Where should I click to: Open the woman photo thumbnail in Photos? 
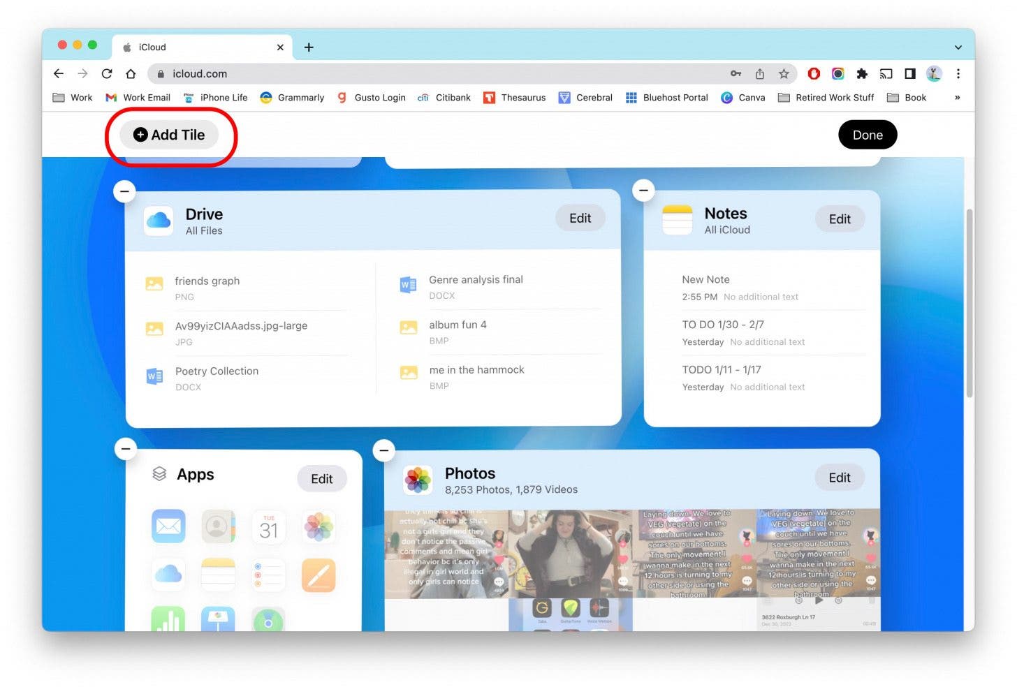tap(571, 554)
